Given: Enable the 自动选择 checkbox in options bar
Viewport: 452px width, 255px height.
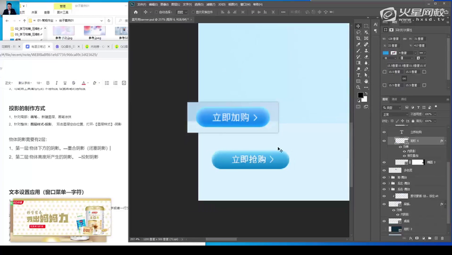Looking at the screenshot, I should [x=156, y=12].
